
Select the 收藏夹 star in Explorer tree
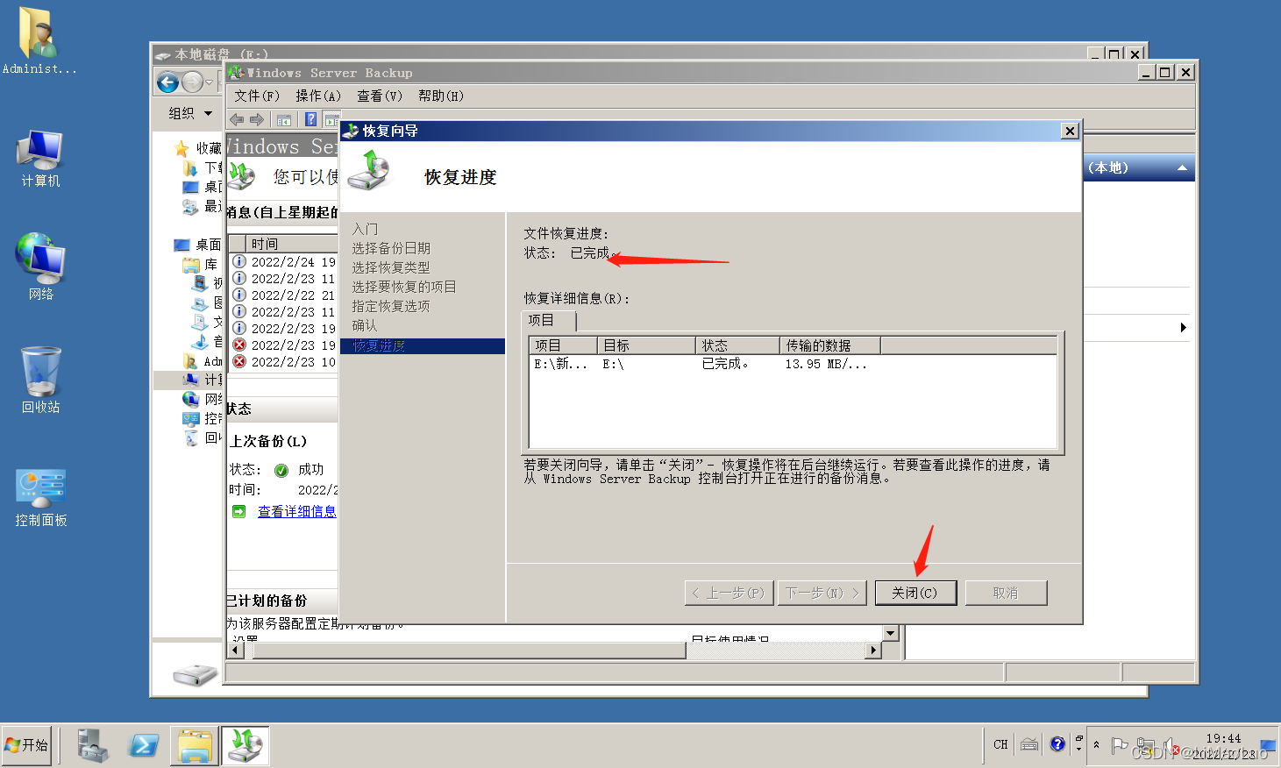click(x=181, y=148)
